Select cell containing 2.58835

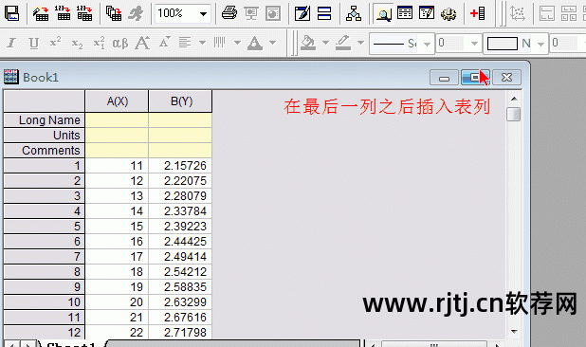[180, 287]
